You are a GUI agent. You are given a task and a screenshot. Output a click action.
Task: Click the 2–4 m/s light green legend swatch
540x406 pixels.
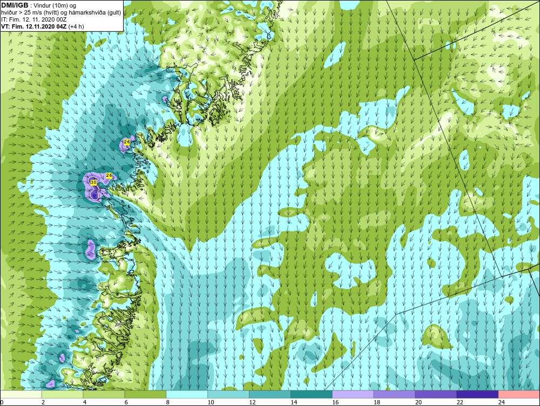[62, 394]
